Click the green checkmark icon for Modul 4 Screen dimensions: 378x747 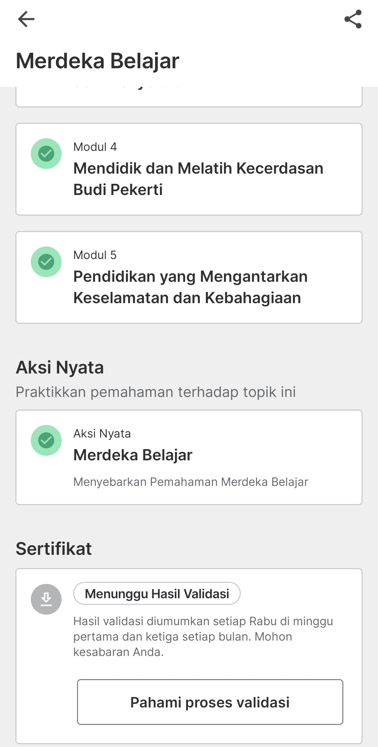point(46,154)
